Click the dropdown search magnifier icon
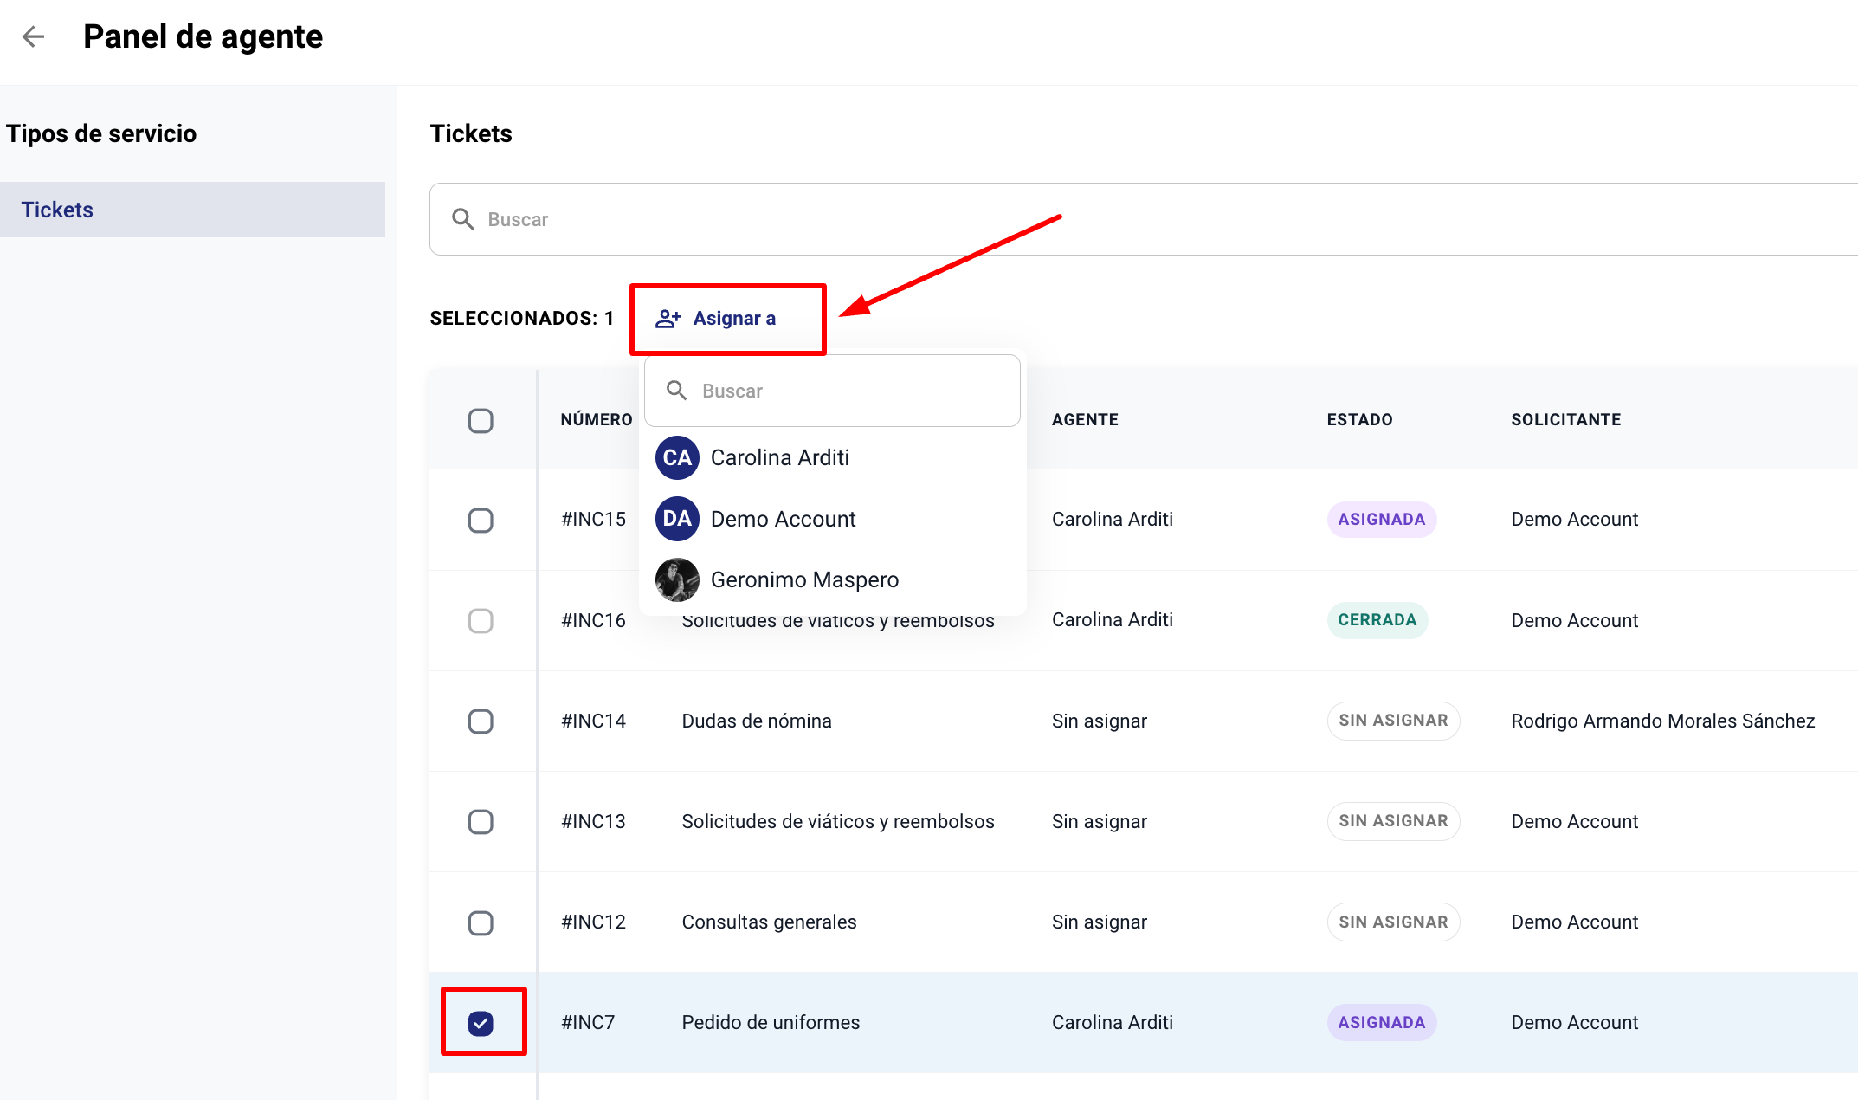The height and width of the screenshot is (1100, 1858). tap(676, 391)
